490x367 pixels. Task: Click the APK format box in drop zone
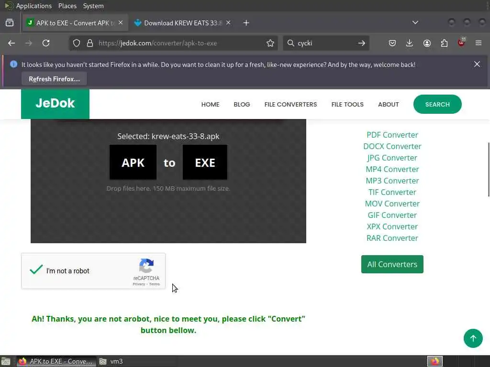tap(133, 162)
